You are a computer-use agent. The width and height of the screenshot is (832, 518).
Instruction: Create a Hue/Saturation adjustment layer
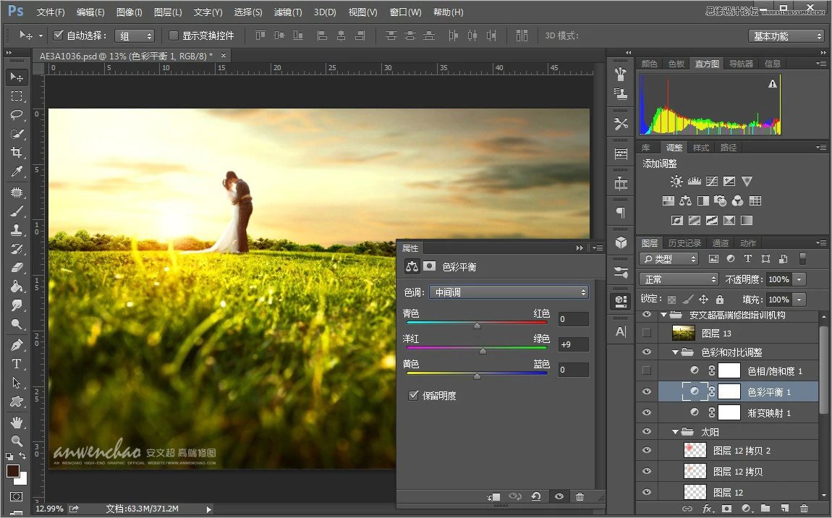[668, 200]
